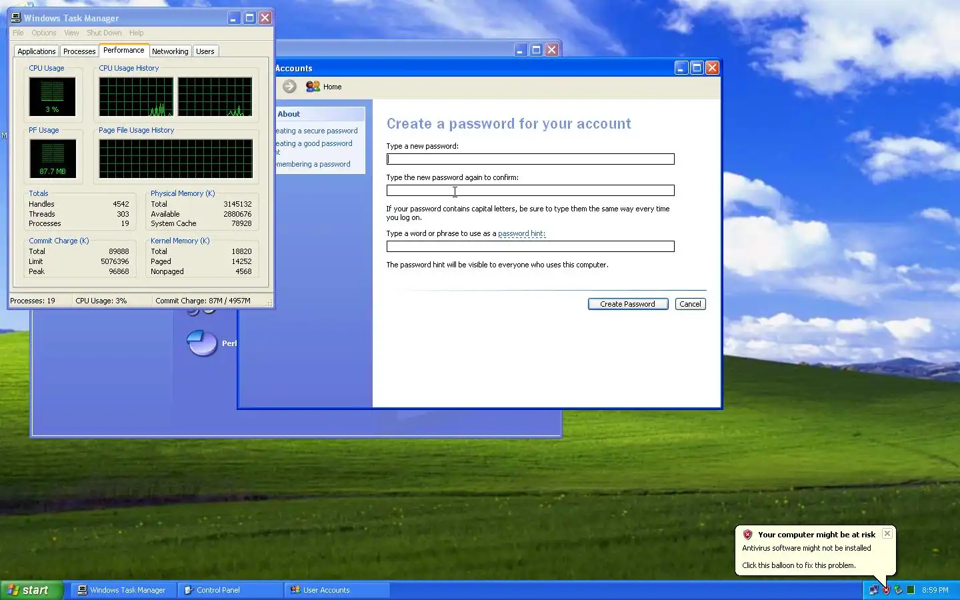Click the Performance pie chart icon in Control Panel
The width and height of the screenshot is (960, 600).
[202, 343]
